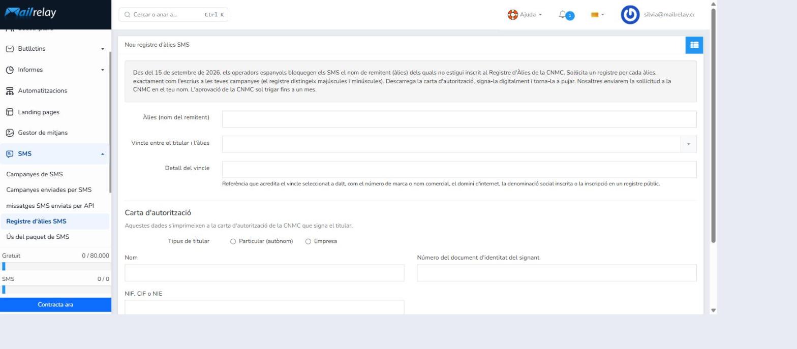The height and width of the screenshot is (349, 797).
Task: Click the Informes pie chart icon
Action: (10, 70)
